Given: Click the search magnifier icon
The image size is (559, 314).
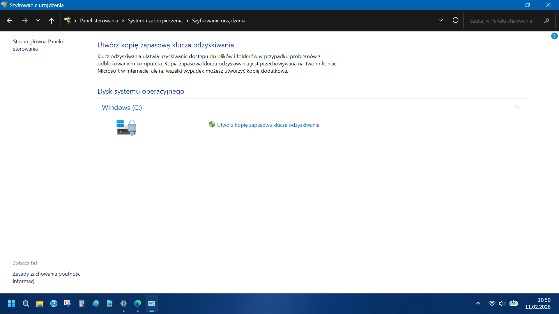Looking at the screenshot, I should pyautogui.click(x=546, y=21).
